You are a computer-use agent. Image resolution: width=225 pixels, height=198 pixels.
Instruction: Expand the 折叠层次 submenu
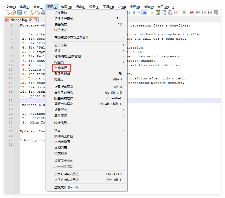click(86, 110)
